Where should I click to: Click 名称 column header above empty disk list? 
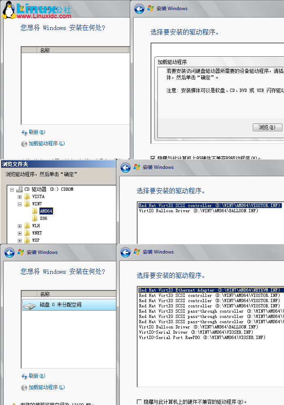(x=83, y=50)
